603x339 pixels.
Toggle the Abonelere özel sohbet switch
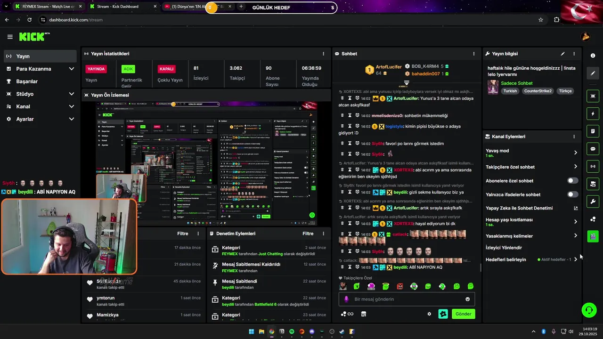pos(573,181)
